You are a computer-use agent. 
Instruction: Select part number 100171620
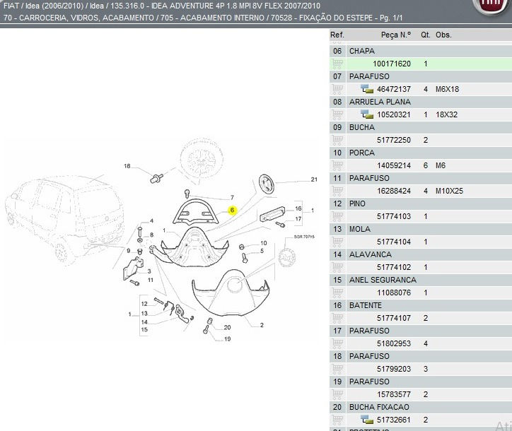(x=392, y=64)
